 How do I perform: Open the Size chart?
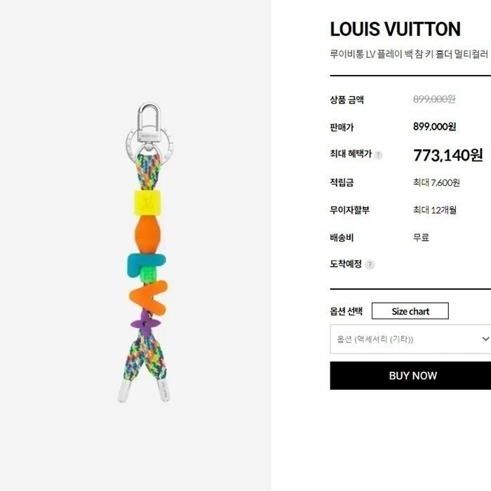coord(410,311)
